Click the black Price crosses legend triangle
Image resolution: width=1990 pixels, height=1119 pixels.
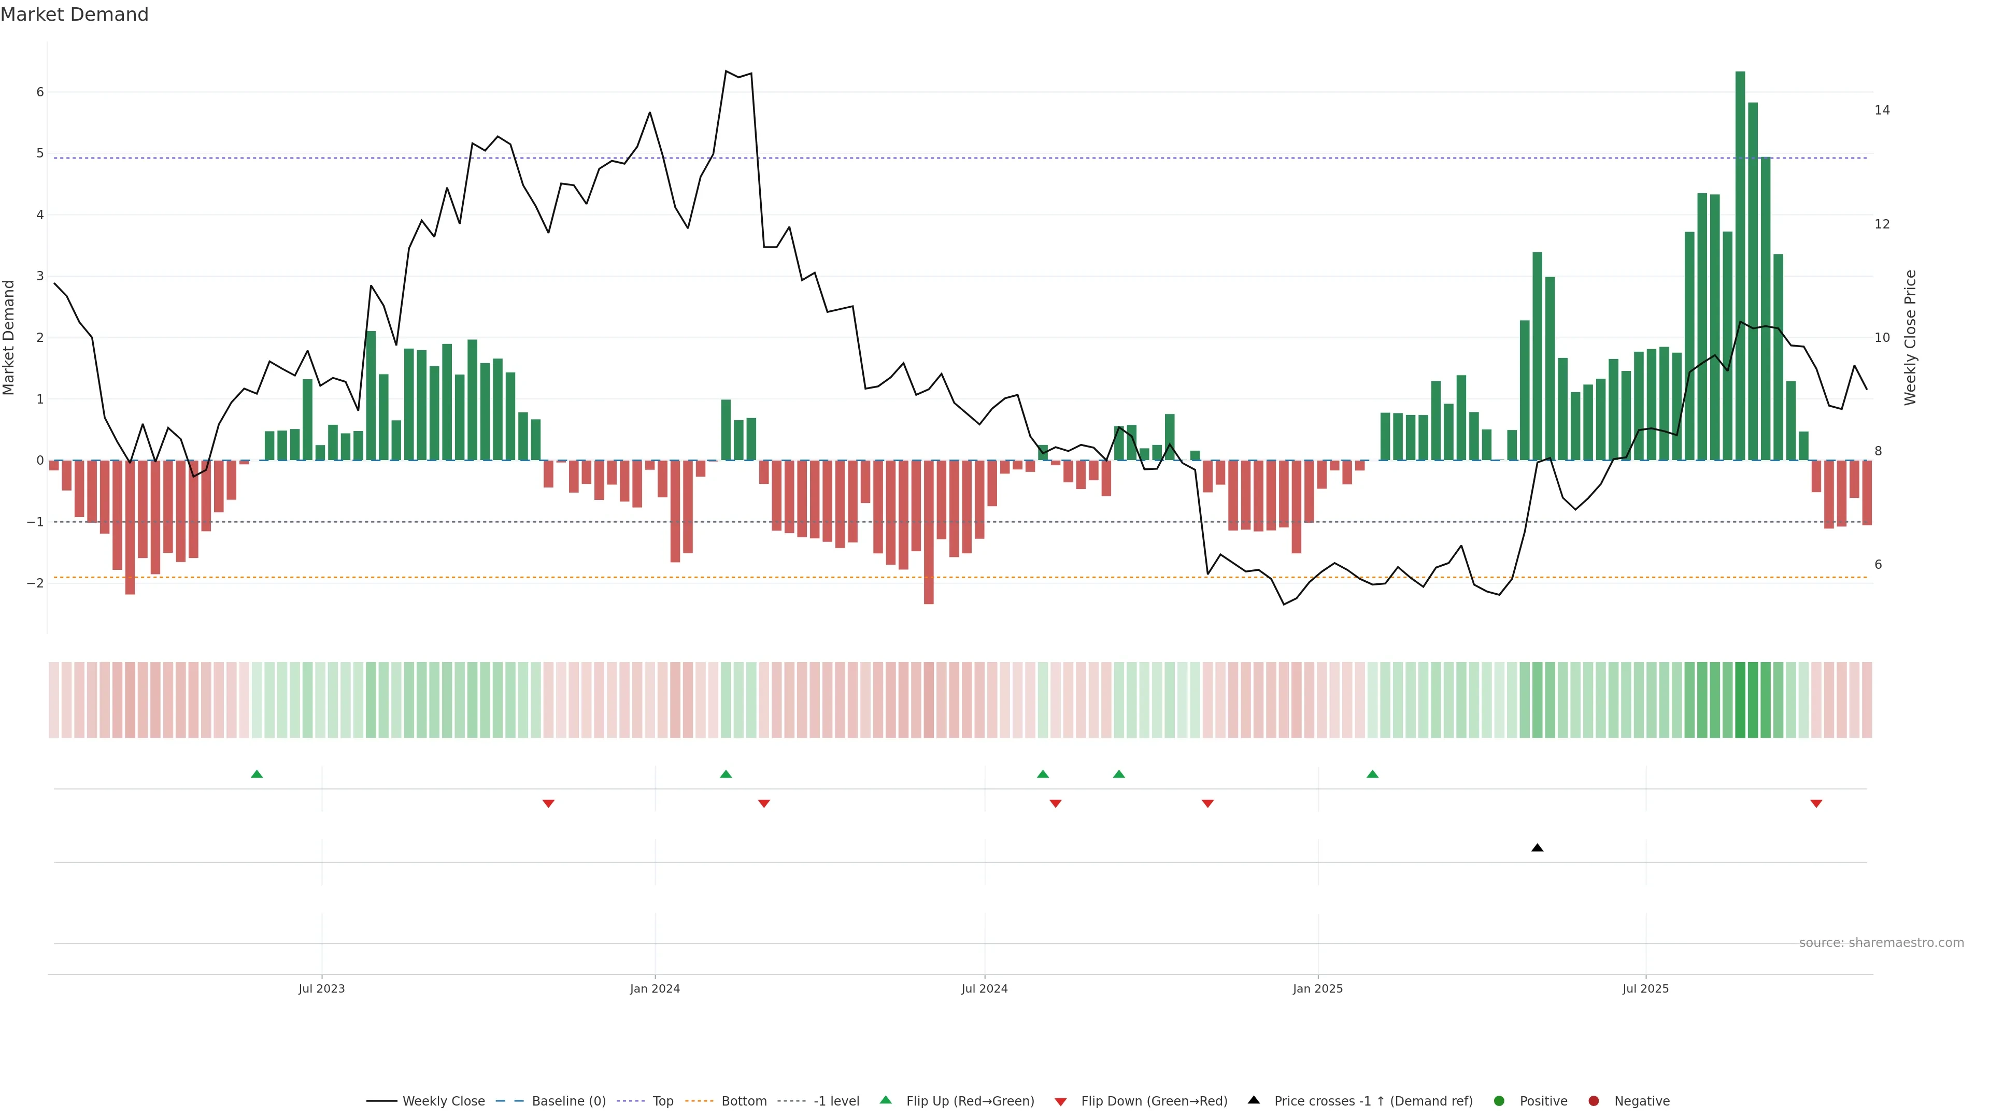pyautogui.click(x=1254, y=1100)
